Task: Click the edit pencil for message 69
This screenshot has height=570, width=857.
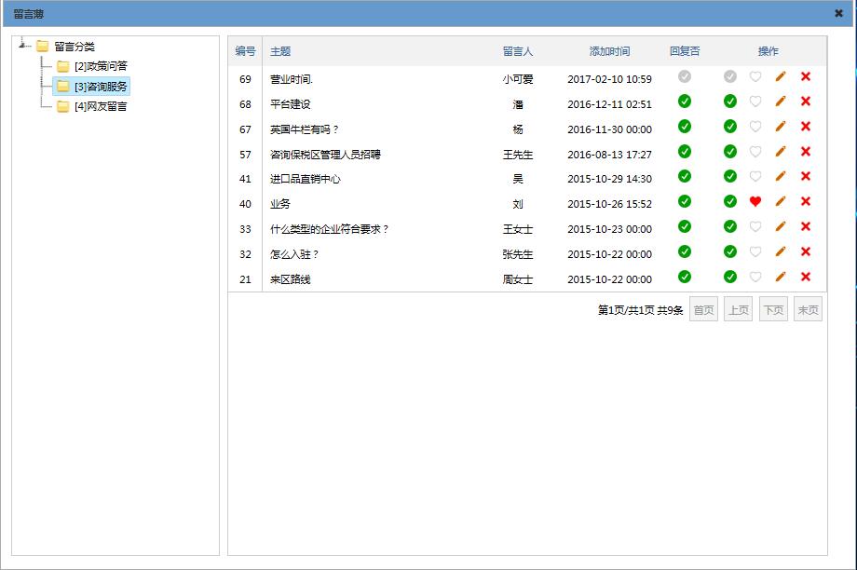Action: tap(781, 76)
